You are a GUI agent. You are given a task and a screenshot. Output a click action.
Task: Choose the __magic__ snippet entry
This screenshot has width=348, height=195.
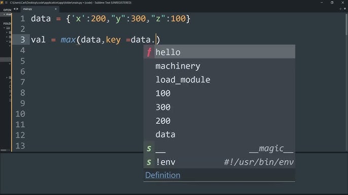(x=219, y=149)
